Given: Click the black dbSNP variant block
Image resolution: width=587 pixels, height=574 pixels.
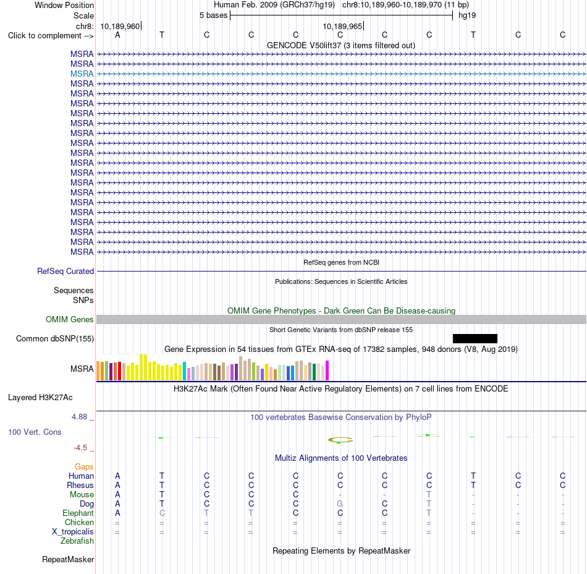Looking at the screenshot, I should tap(475, 339).
